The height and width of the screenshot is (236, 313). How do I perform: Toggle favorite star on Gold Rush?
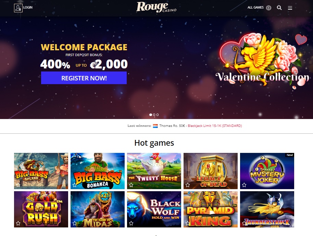coord(18,223)
